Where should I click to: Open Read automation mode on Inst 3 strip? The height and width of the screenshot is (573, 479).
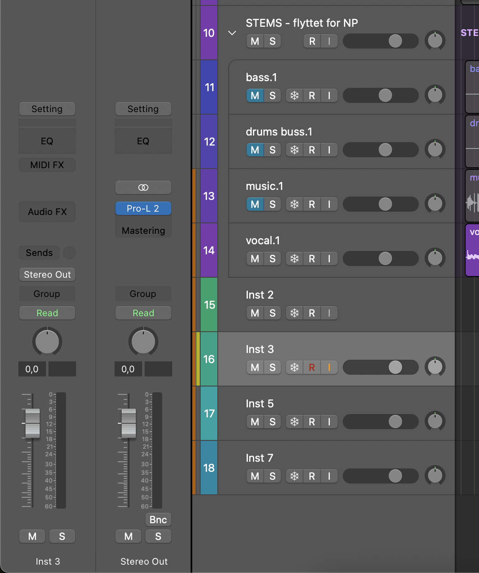[47, 313]
